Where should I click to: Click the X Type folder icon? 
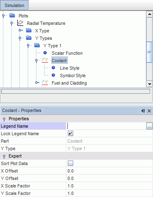29,30
